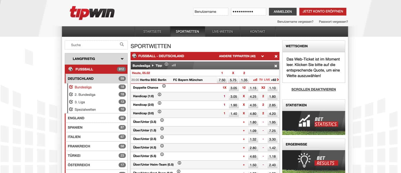Click the statistics bars icon beside Bundesliga Tipp
Viewport: 401px width, 173px height.
point(174,65)
